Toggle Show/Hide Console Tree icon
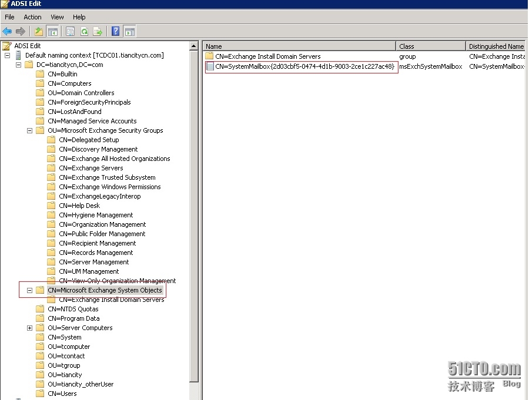The height and width of the screenshot is (400, 529). tap(53, 32)
